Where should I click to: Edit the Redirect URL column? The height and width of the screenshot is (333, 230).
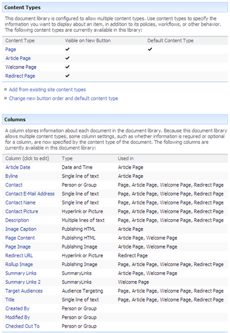tap(19, 256)
